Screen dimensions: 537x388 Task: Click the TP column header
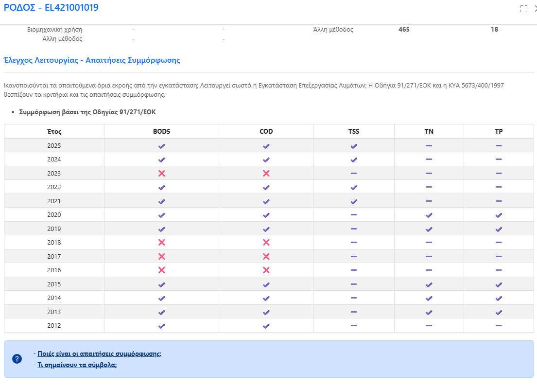coord(499,132)
